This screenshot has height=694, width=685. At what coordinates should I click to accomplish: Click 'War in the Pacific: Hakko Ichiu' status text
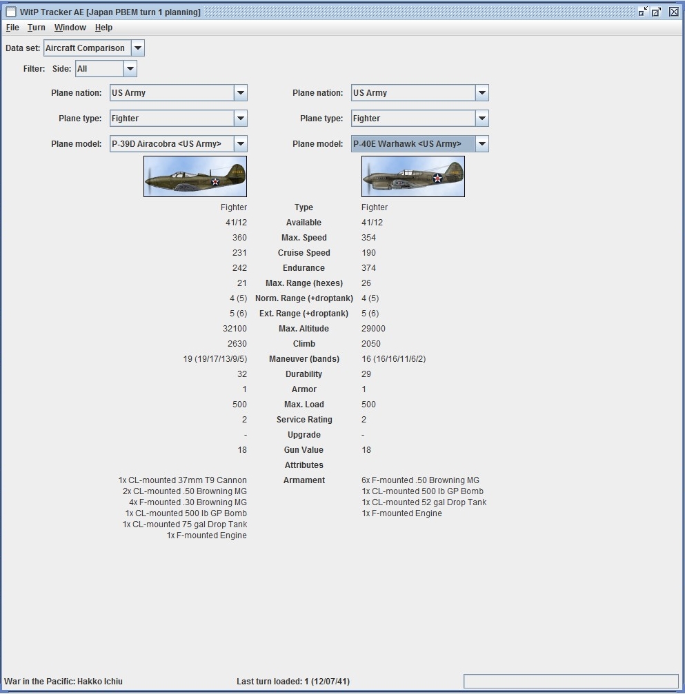pos(63,682)
